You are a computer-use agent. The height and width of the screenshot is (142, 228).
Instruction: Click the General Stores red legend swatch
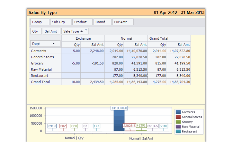[178, 117]
